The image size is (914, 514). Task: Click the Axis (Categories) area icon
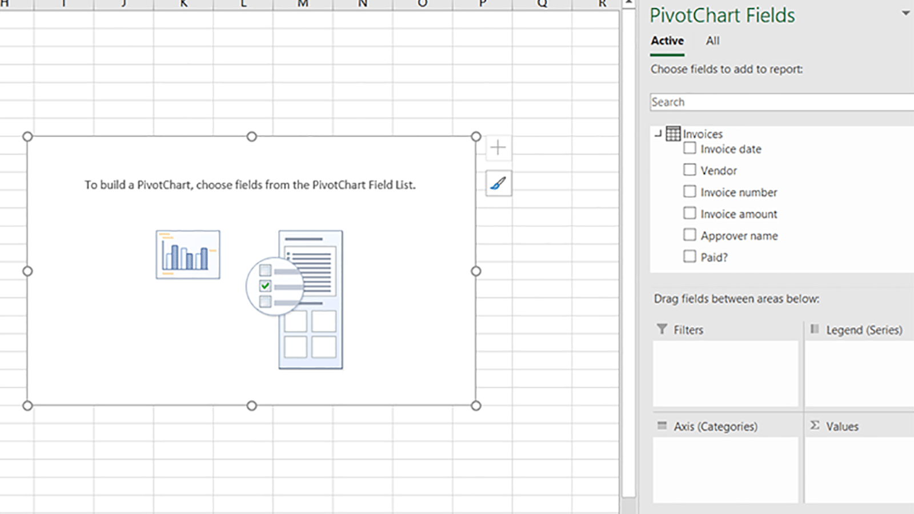tap(662, 425)
